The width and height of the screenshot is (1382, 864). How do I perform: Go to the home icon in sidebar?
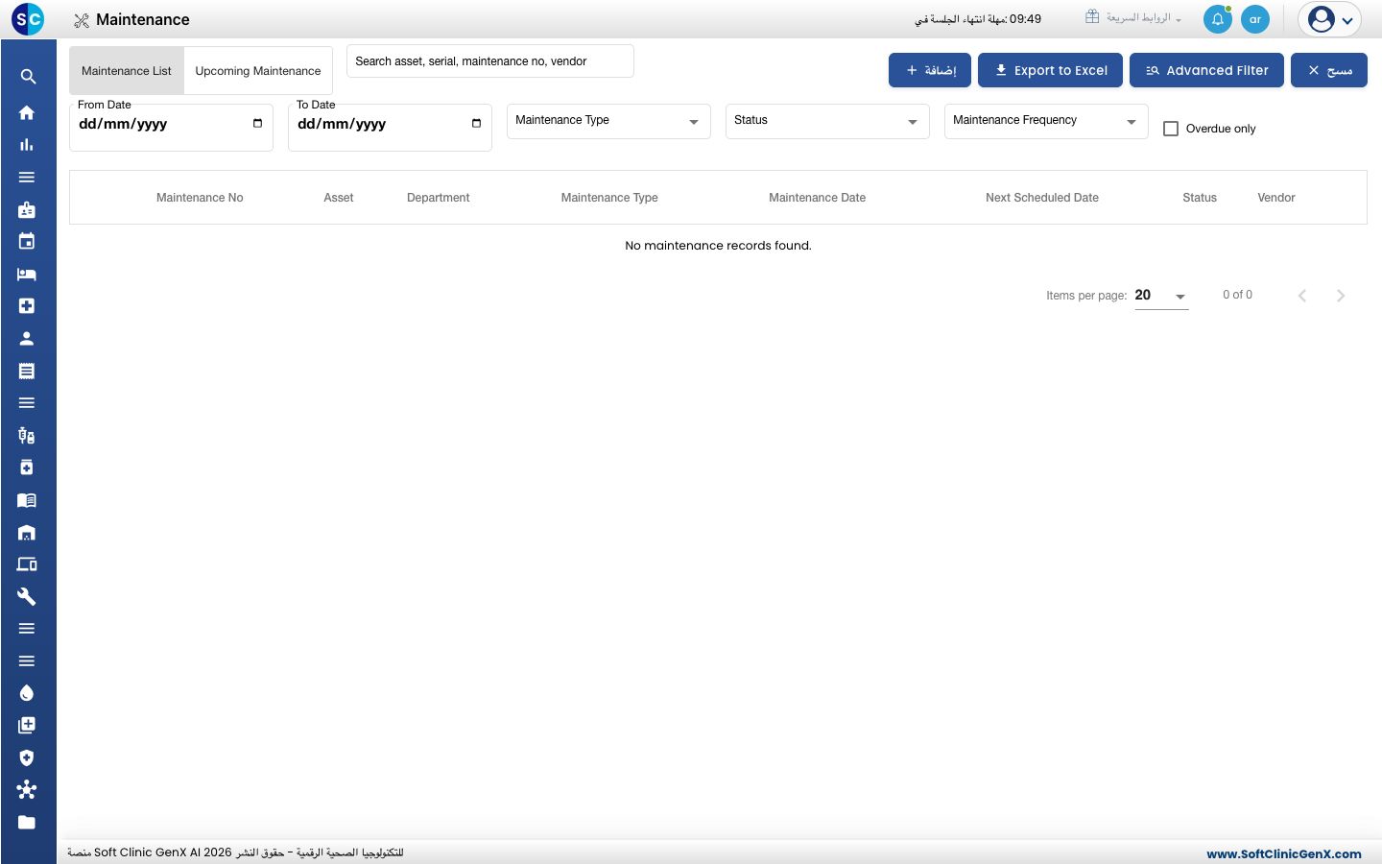coord(27,112)
